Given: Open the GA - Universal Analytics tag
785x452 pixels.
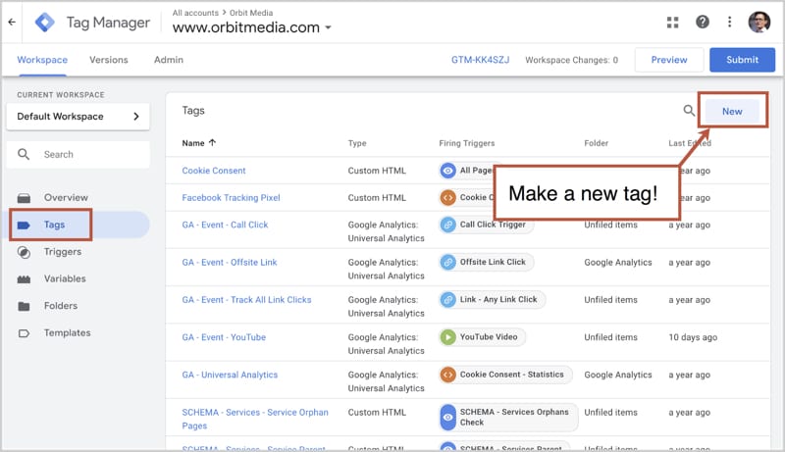Looking at the screenshot, I should (x=230, y=375).
